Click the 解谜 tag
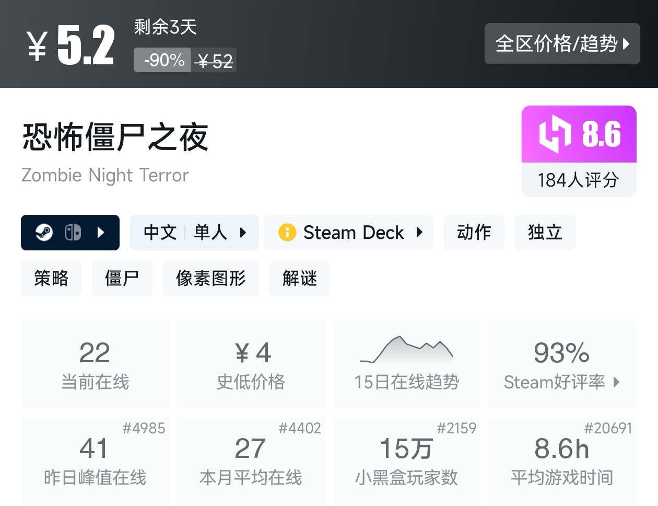This screenshot has height=506, width=658. tap(299, 278)
